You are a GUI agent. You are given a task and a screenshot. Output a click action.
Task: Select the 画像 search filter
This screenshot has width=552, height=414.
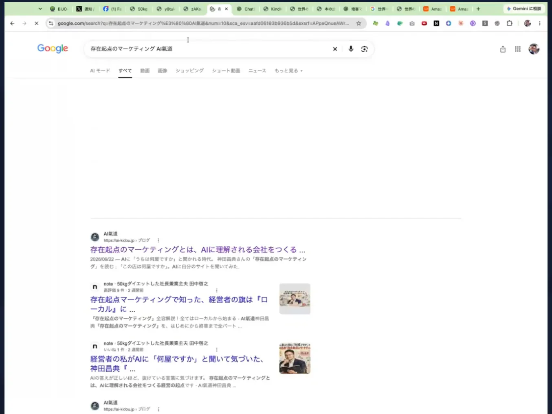(163, 71)
